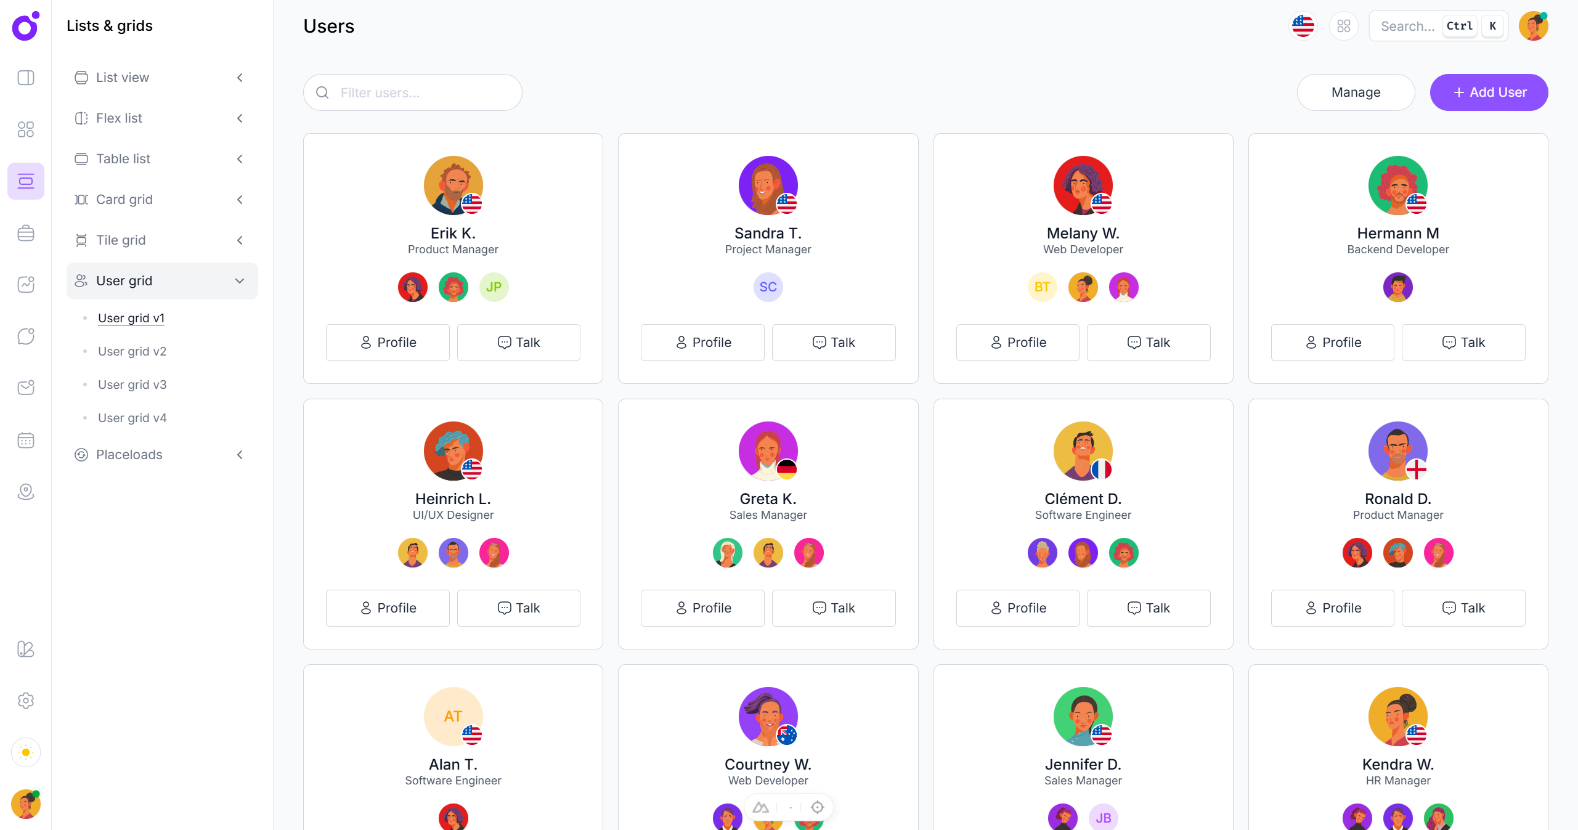Viewport: 1578px width, 830px height.
Task: Open the map pin sidebar icon
Action: (x=26, y=492)
